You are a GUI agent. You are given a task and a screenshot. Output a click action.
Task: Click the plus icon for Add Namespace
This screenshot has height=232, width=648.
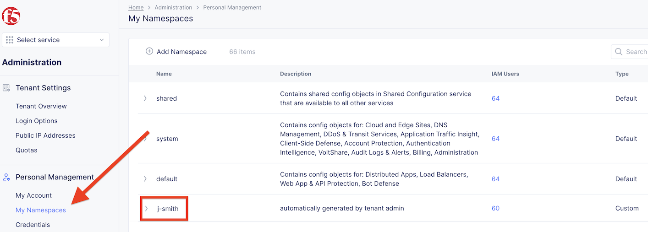click(x=149, y=51)
